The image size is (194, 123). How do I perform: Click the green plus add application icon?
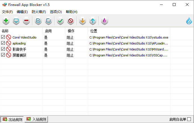[x=6, y=21]
